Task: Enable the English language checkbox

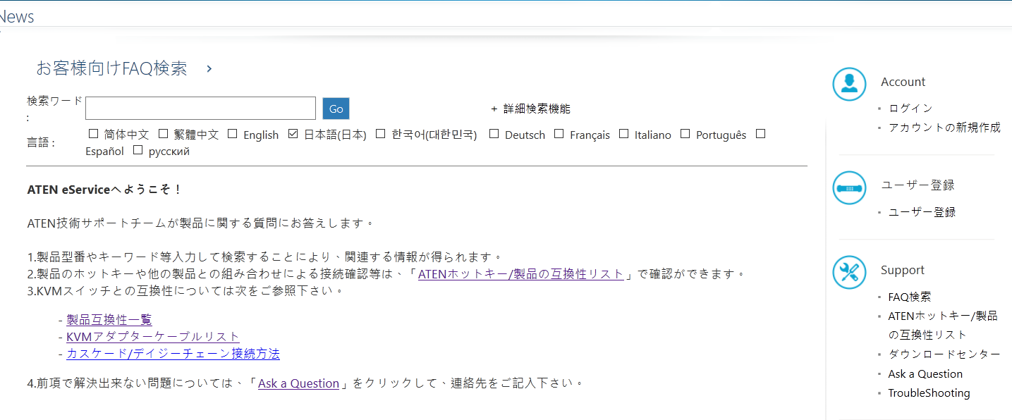Action: click(232, 133)
